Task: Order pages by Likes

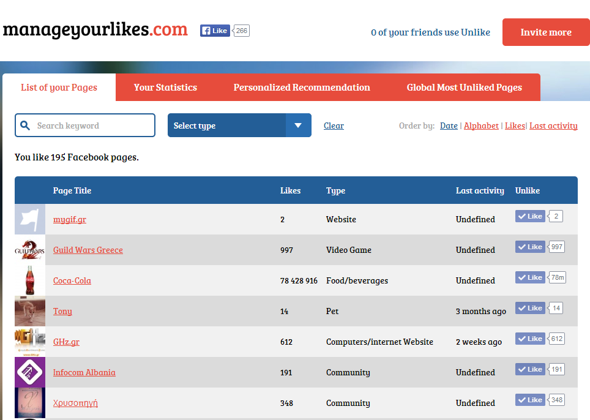Action: pos(515,126)
